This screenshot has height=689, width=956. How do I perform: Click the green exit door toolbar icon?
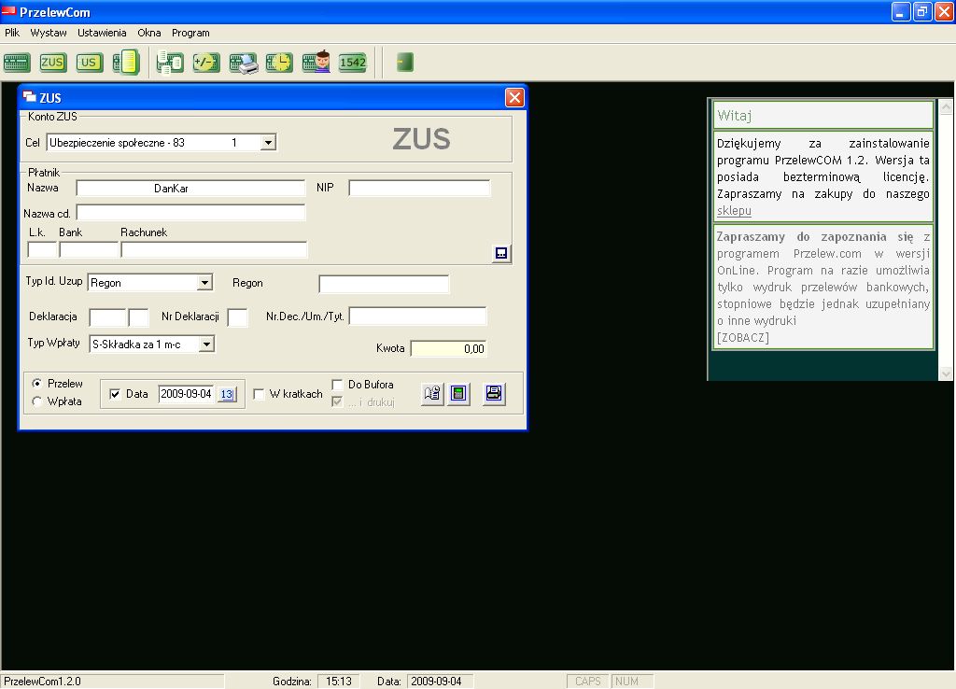click(405, 63)
